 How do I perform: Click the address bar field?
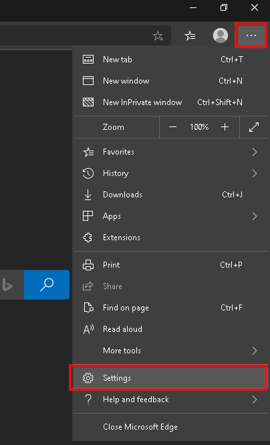click(x=85, y=35)
